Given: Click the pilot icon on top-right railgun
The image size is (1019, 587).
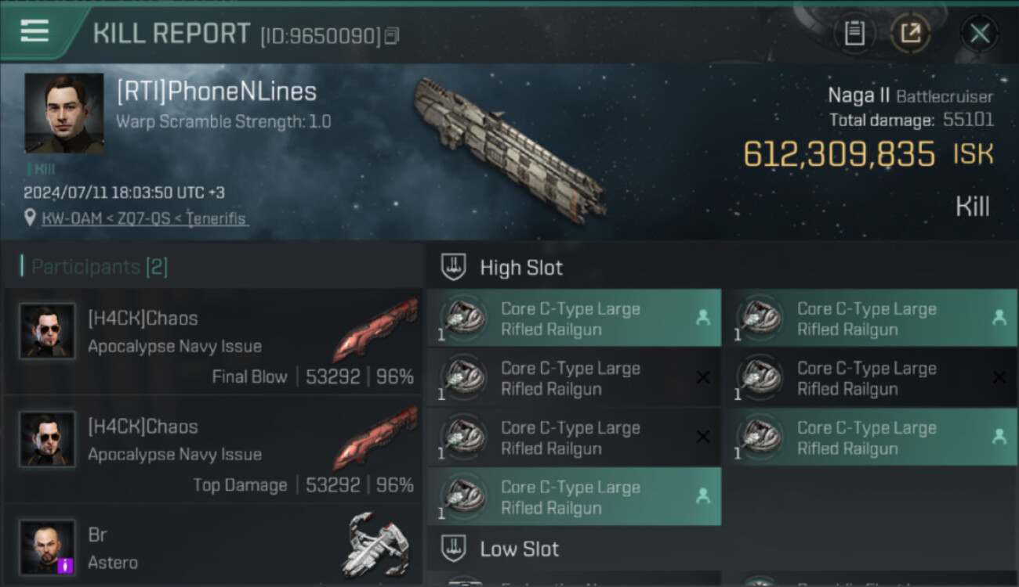Looking at the screenshot, I should point(999,318).
